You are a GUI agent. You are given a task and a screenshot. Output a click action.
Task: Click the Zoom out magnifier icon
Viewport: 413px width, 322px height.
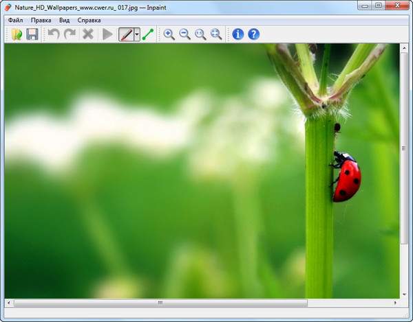click(184, 34)
